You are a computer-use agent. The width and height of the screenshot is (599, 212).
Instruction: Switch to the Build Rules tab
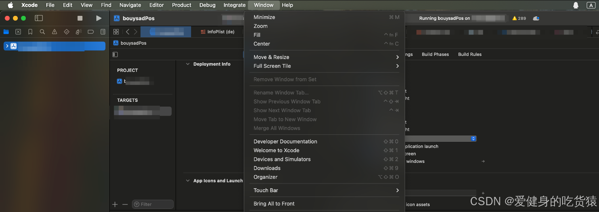click(x=470, y=54)
